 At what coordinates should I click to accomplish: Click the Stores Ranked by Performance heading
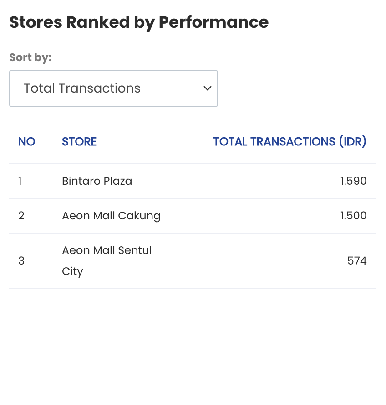pos(139,22)
